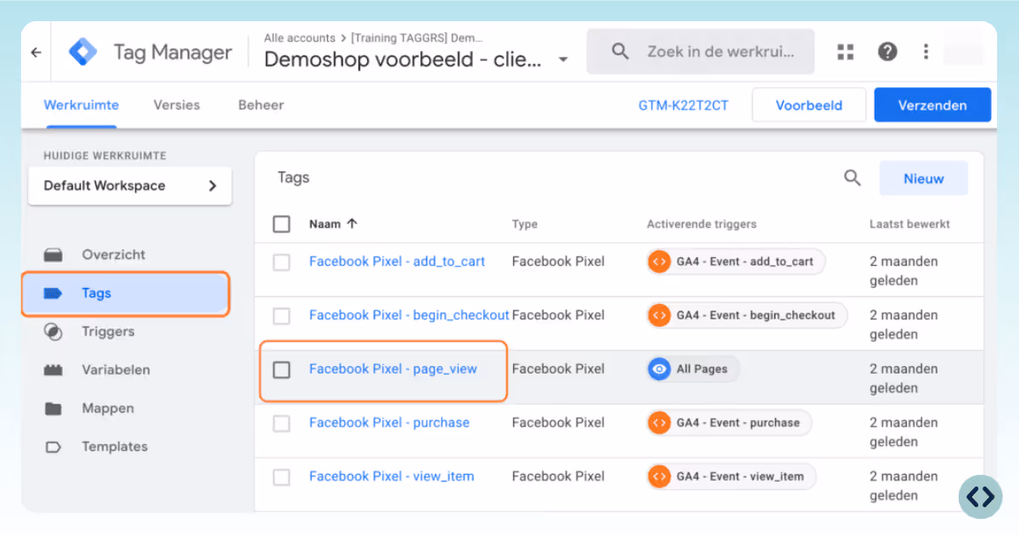Click the orange icon of the view_item trigger

[659, 476]
